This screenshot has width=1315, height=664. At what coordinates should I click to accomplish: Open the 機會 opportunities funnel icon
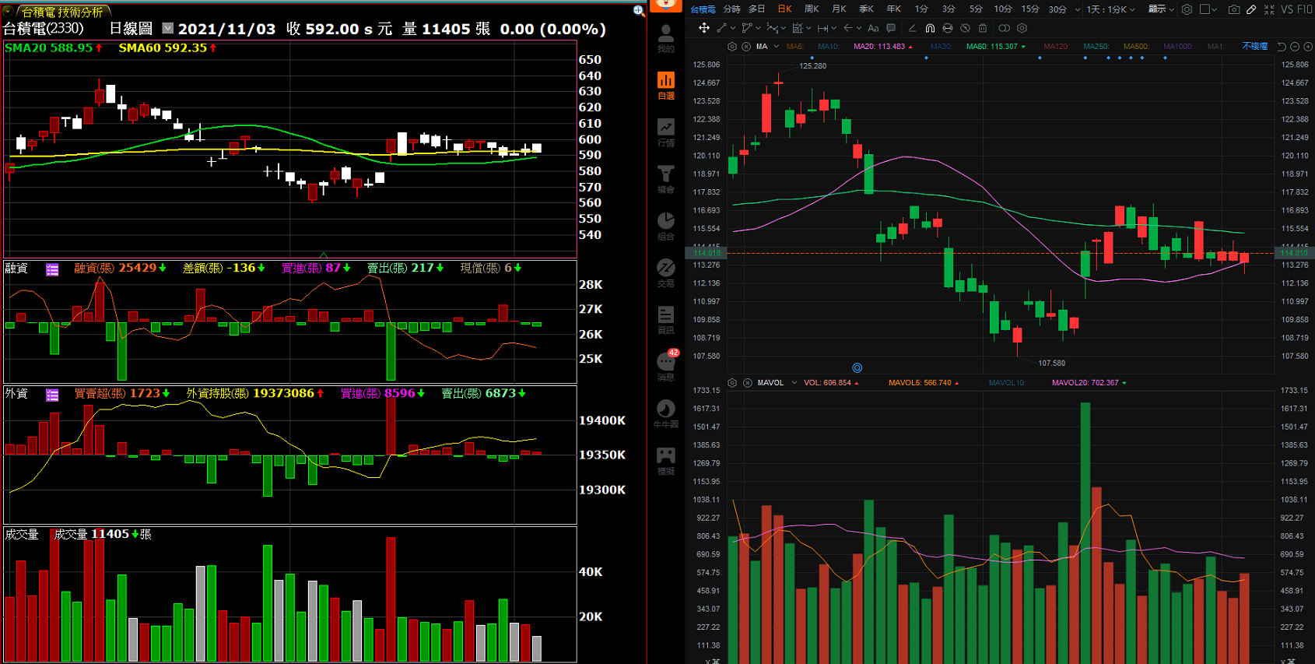pyautogui.click(x=666, y=178)
